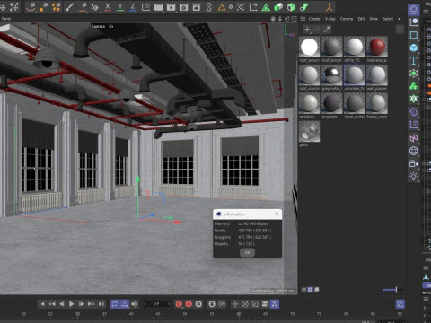Add a Light object
The image size is (431, 323).
(414, 177)
